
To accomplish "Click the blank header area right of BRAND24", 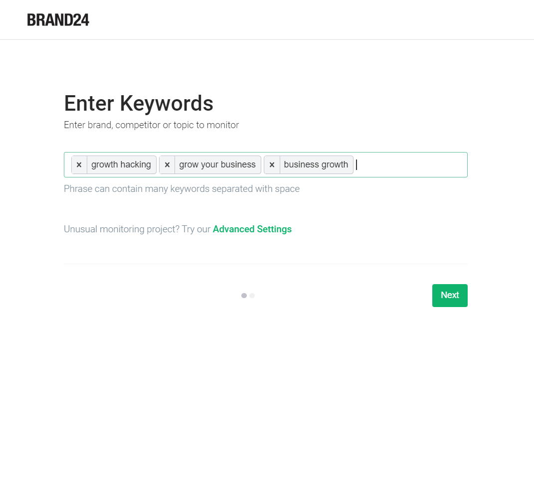I will 307,20.
